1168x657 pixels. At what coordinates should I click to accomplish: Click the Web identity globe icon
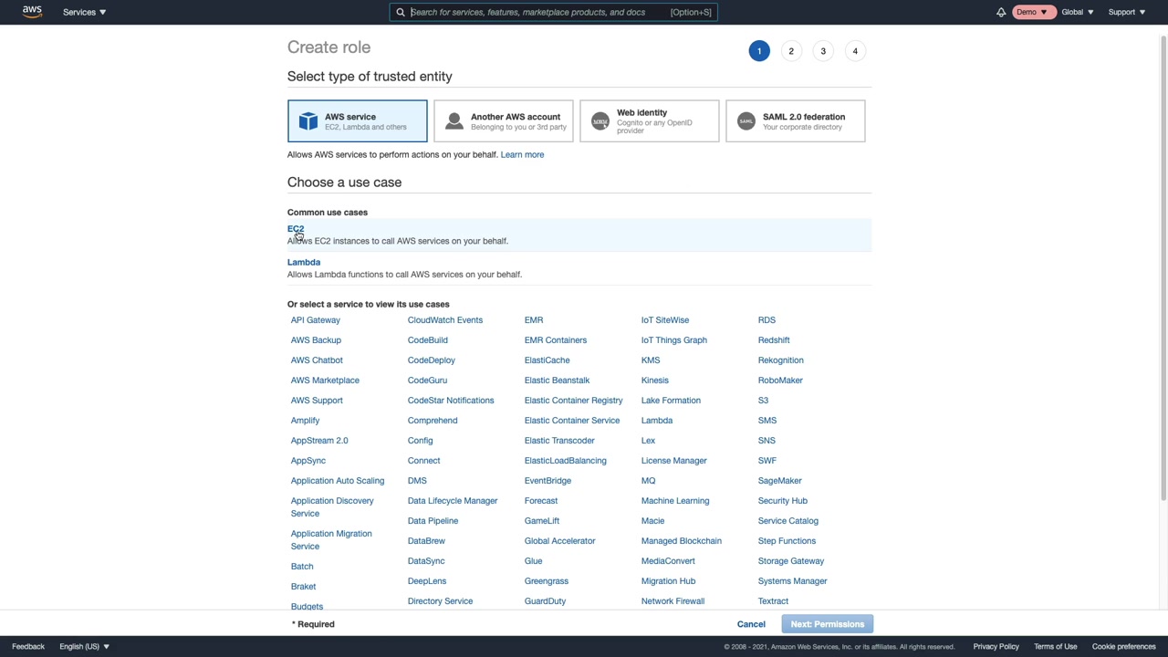coord(600,121)
